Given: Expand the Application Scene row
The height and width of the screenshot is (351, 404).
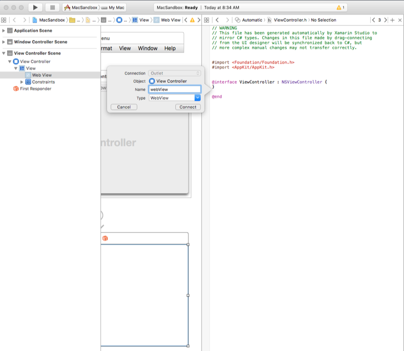Looking at the screenshot, I should pos(4,31).
